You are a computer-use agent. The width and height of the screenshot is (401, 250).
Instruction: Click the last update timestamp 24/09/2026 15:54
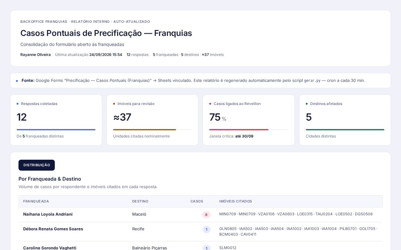106,55
